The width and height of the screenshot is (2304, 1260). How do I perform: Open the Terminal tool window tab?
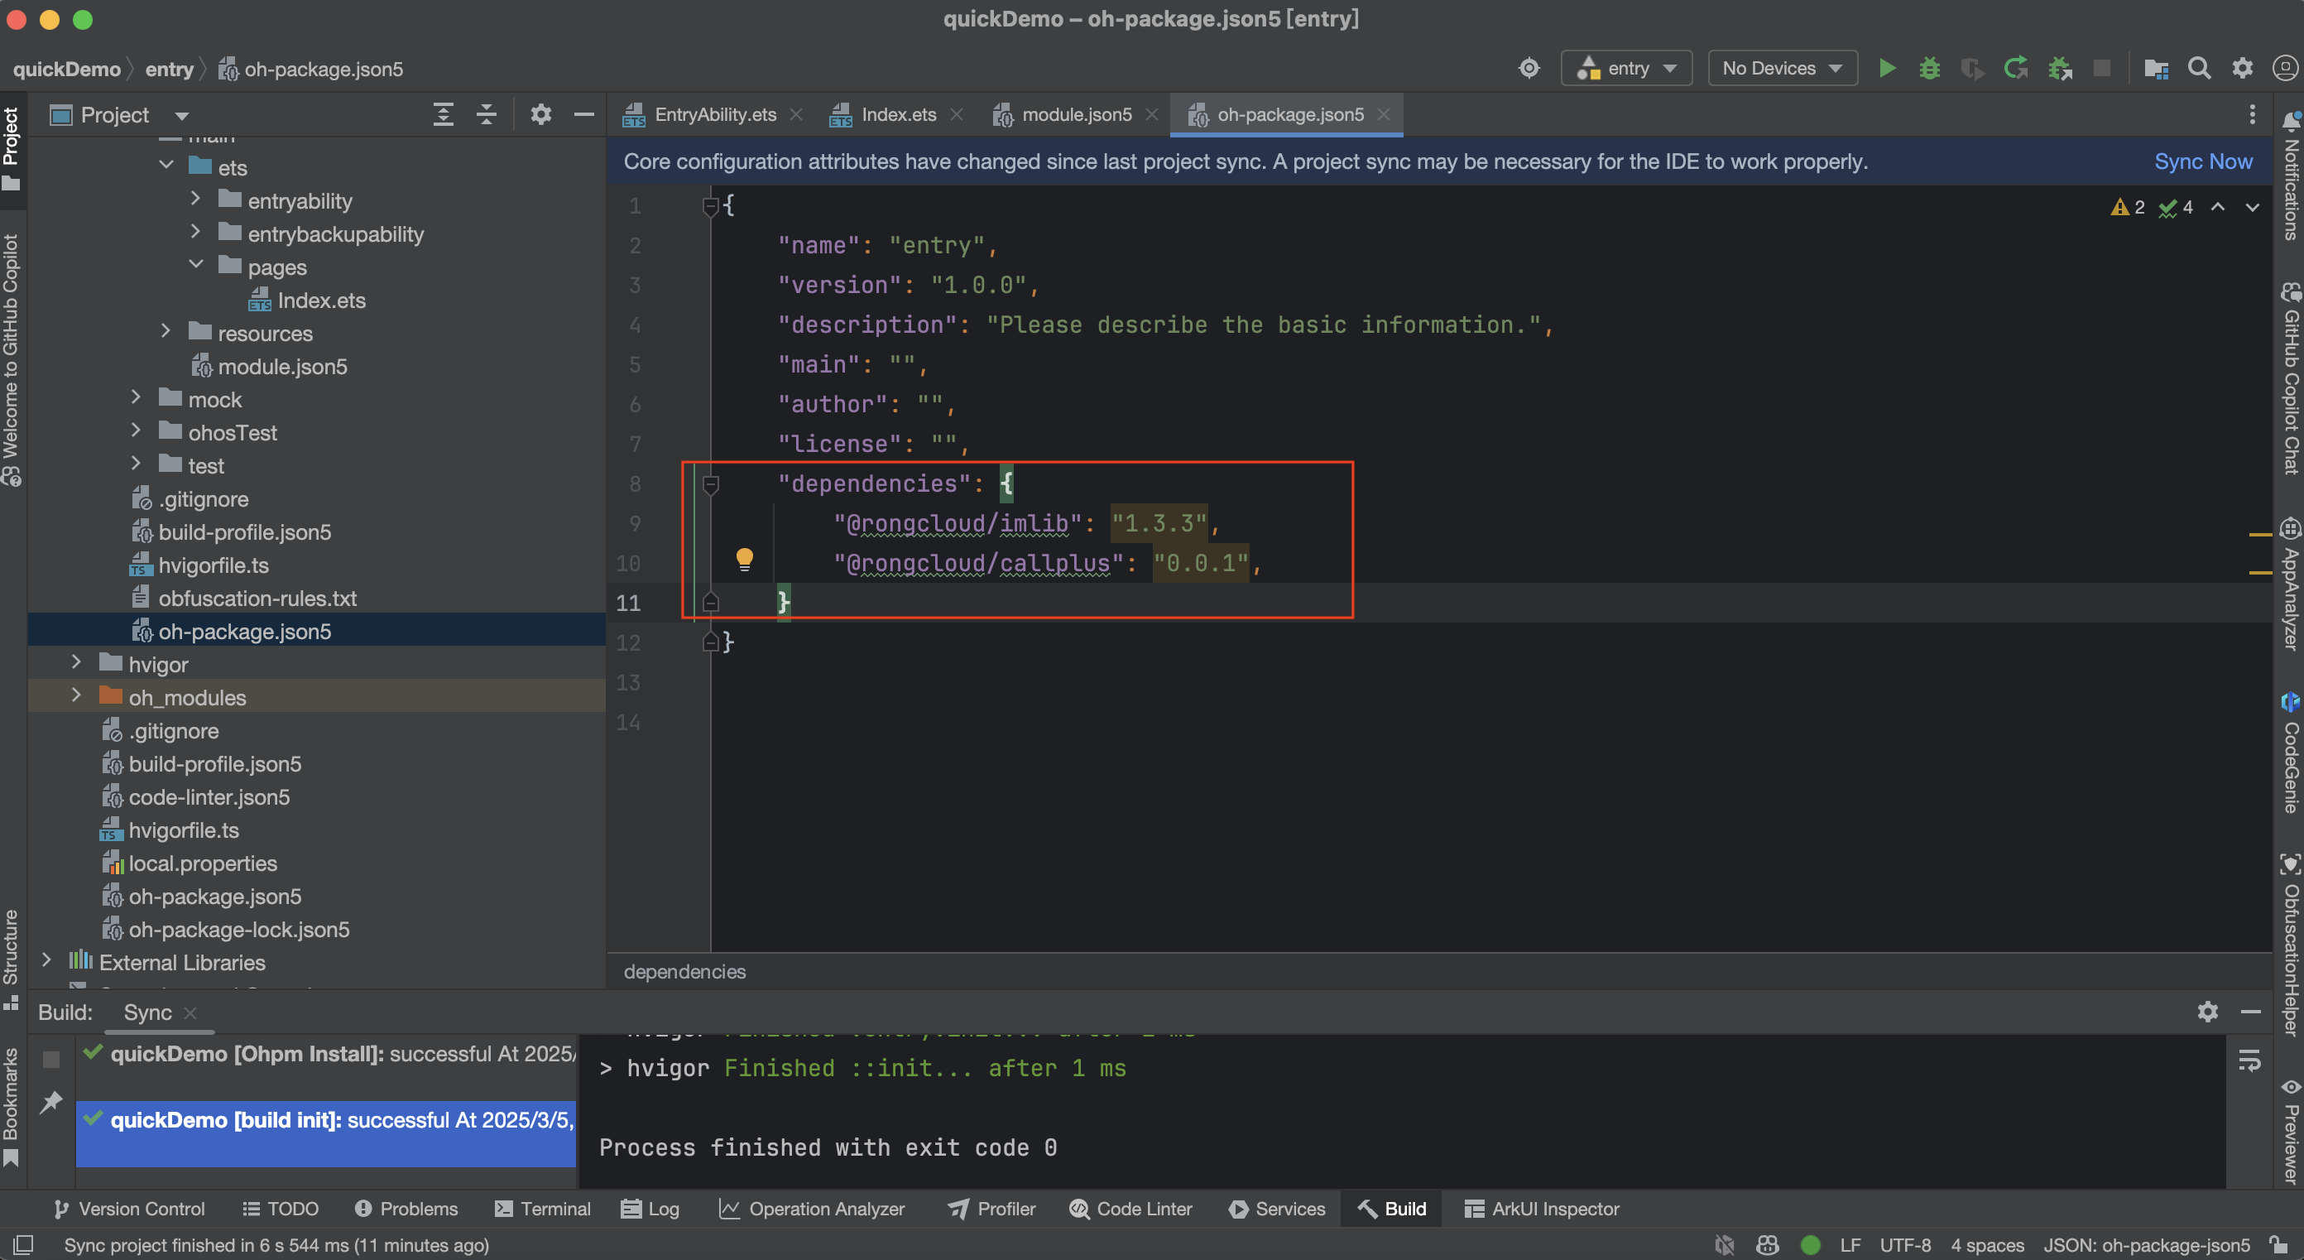[543, 1208]
